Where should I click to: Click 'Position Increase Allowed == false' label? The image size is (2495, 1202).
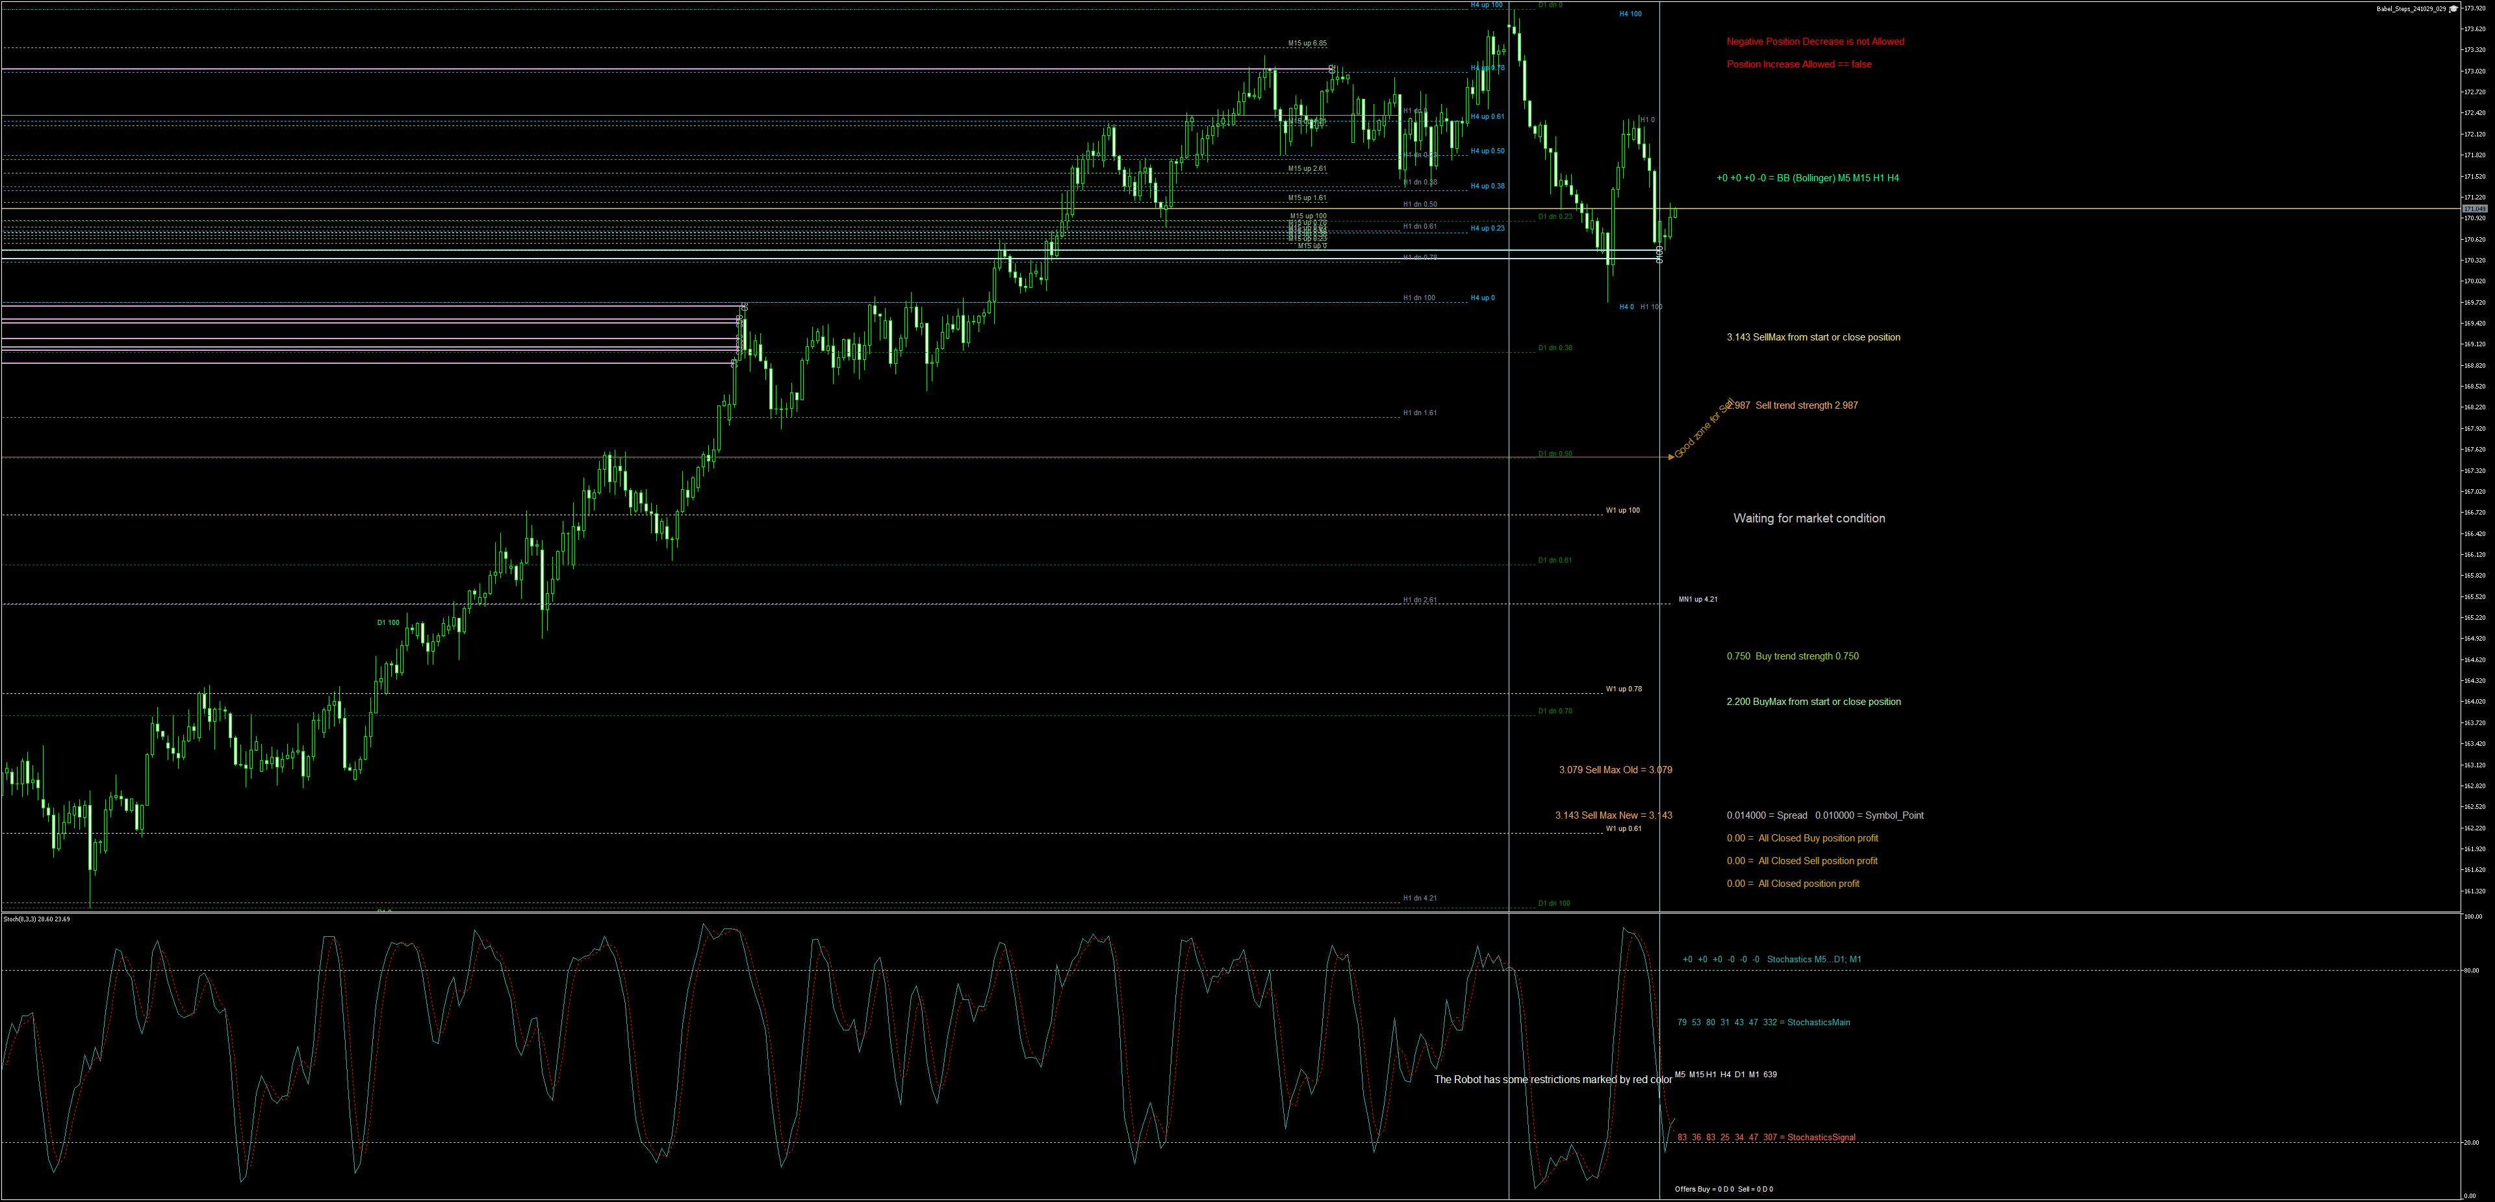[1798, 65]
